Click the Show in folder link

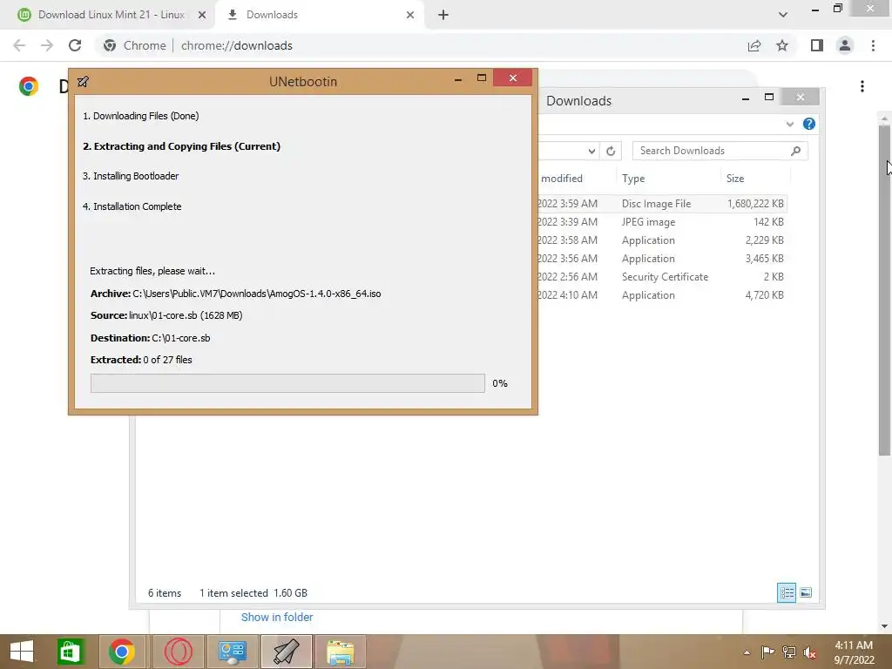point(277,618)
